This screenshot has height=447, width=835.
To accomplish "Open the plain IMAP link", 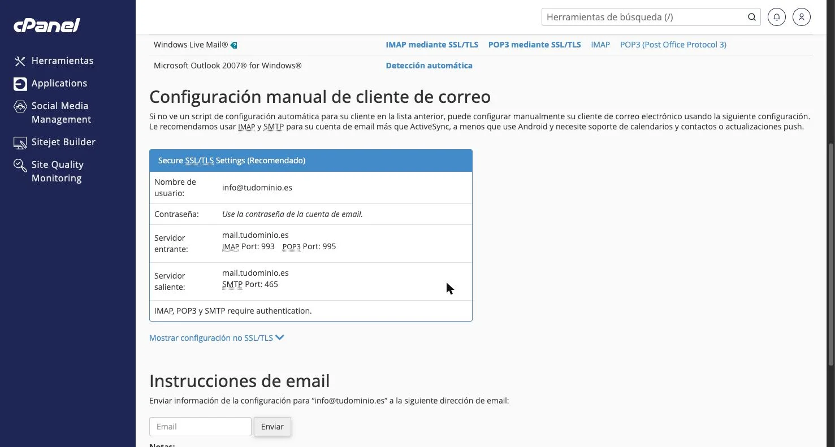I will [x=600, y=45].
